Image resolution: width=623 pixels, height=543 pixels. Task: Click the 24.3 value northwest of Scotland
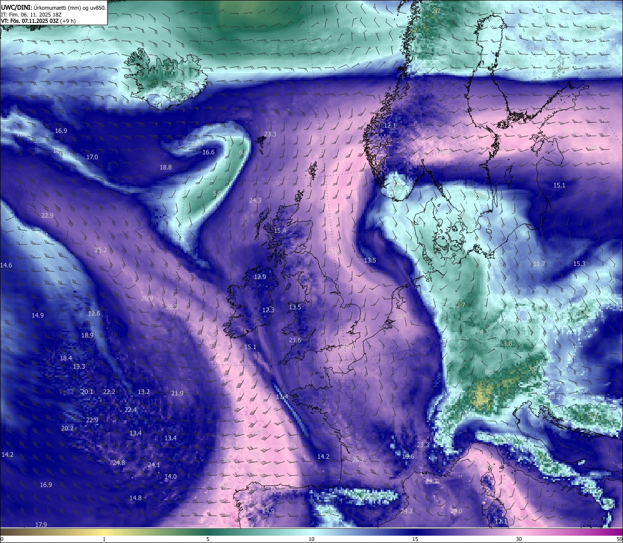pyautogui.click(x=255, y=201)
